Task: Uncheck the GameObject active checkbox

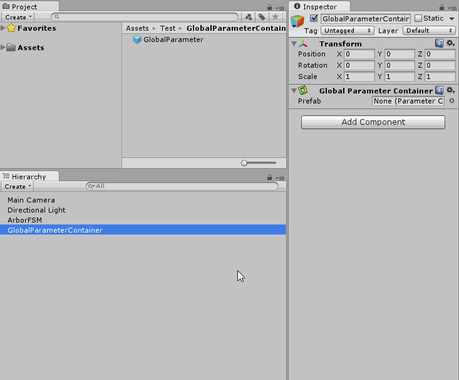Action: [314, 19]
